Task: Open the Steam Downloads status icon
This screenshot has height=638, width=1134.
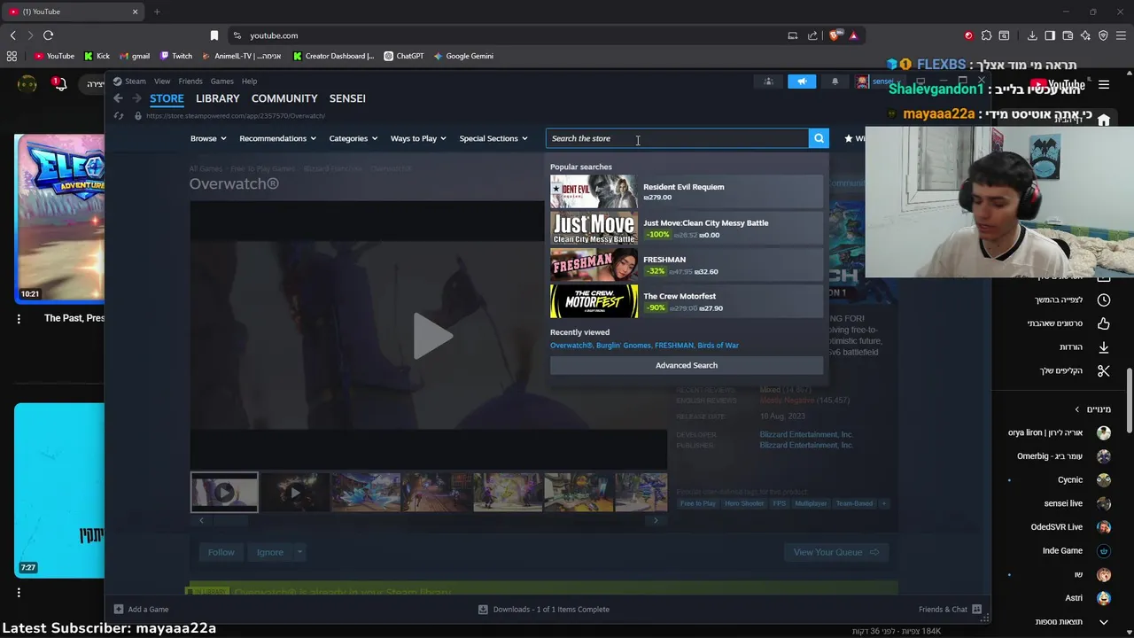Action: pos(483,609)
